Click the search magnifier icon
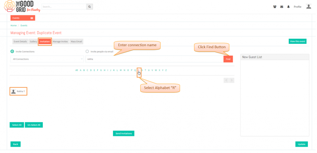317x153 pixels. pyautogui.click(x=90, y=7)
